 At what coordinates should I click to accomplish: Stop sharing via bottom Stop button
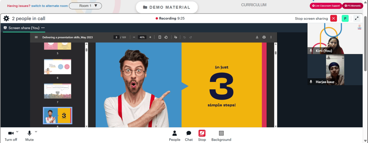[202, 136]
